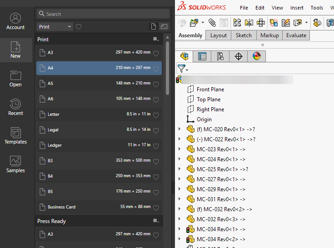This screenshot has width=334, height=248.
Task: Open the Insert menu
Action: pos(297,8)
